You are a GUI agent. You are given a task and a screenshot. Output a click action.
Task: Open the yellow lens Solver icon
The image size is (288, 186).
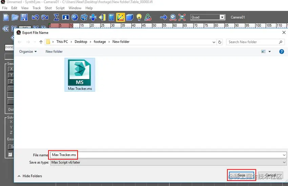click(x=102, y=17)
